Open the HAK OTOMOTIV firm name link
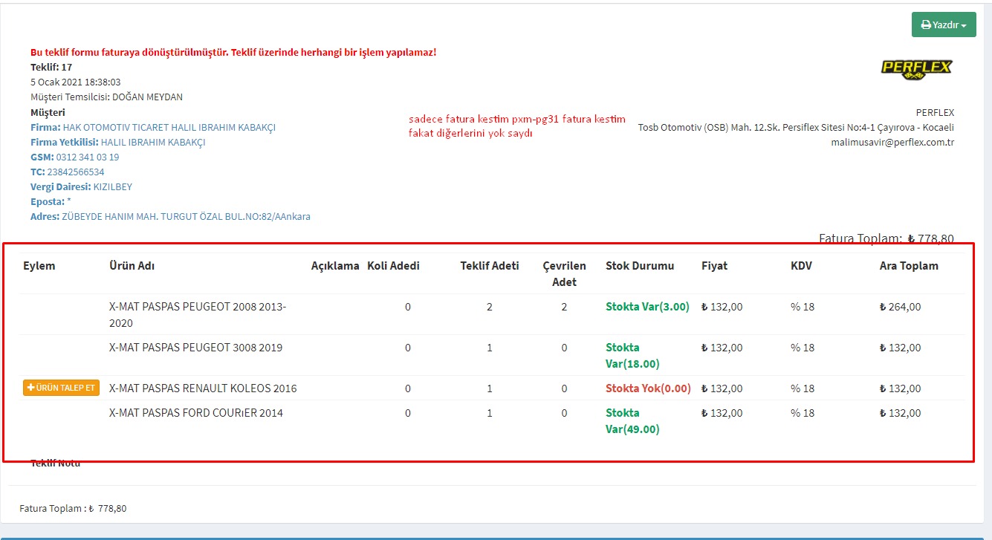The image size is (992, 540). pos(169,127)
